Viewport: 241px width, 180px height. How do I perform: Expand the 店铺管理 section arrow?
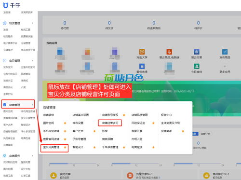tap(32, 105)
